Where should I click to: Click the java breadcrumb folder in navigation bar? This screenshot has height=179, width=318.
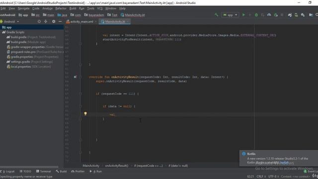click(62, 15)
